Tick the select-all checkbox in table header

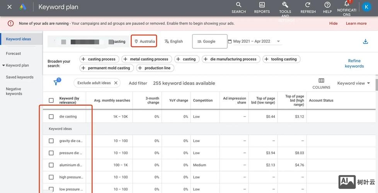51,100
